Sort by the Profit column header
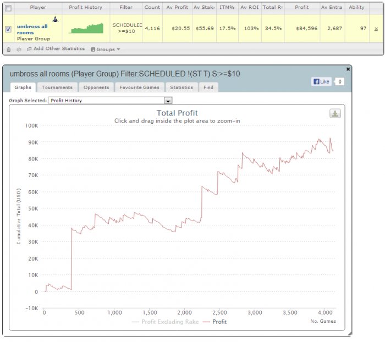The height and width of the screenshot is (342, 385). coord(302,7)
